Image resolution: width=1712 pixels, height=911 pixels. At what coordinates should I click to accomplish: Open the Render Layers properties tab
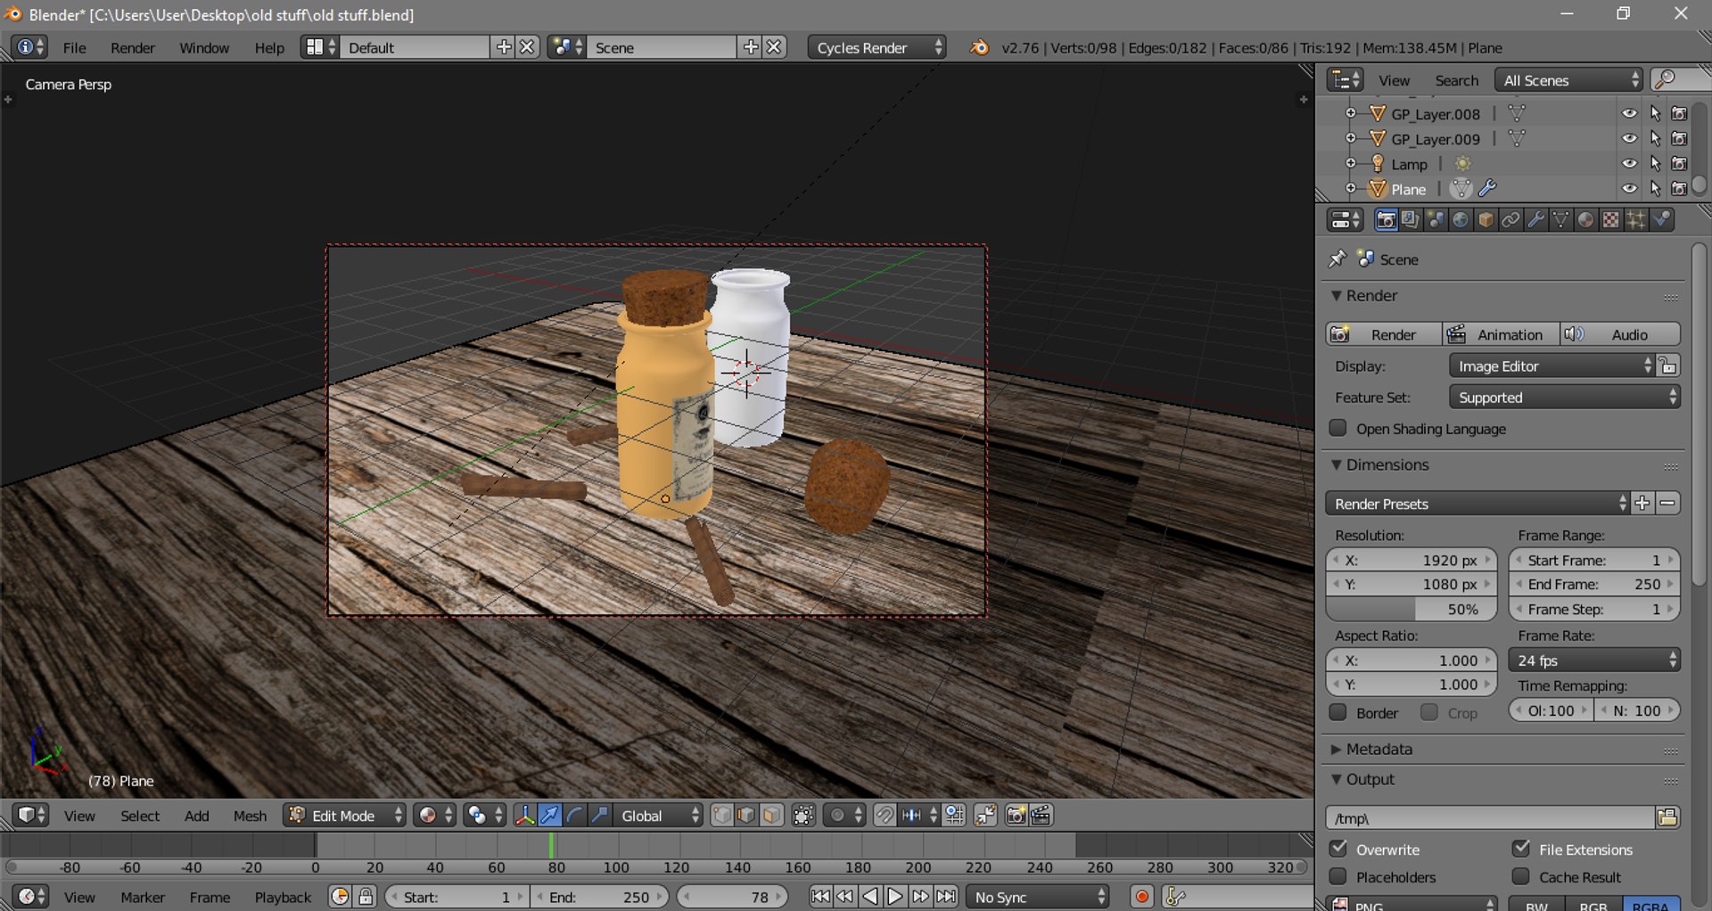pyautogui.click(x=1411, y=220)
